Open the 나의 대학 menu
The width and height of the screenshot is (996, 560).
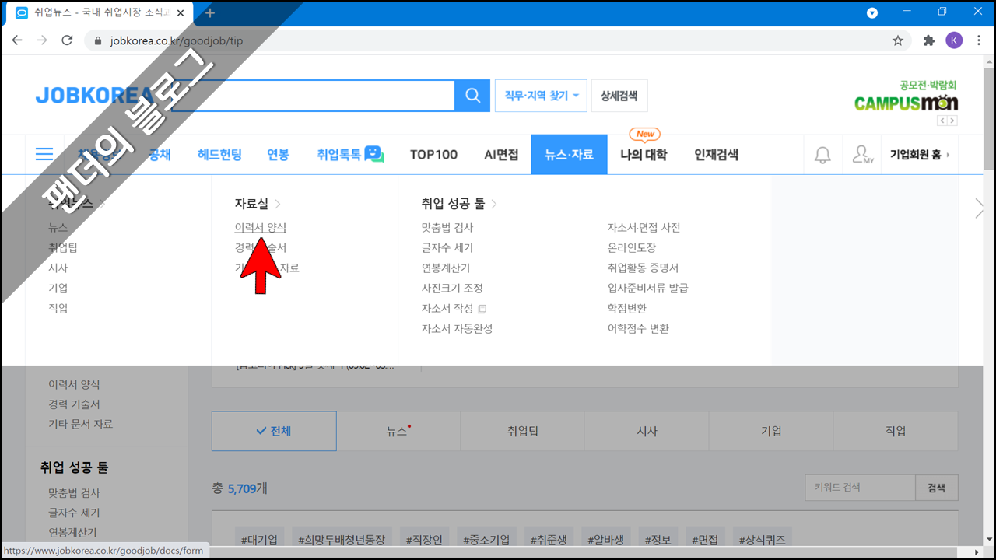[x=644, y=154]
